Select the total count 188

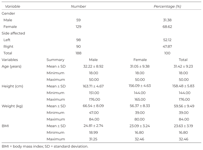click(x=78, y=53)
